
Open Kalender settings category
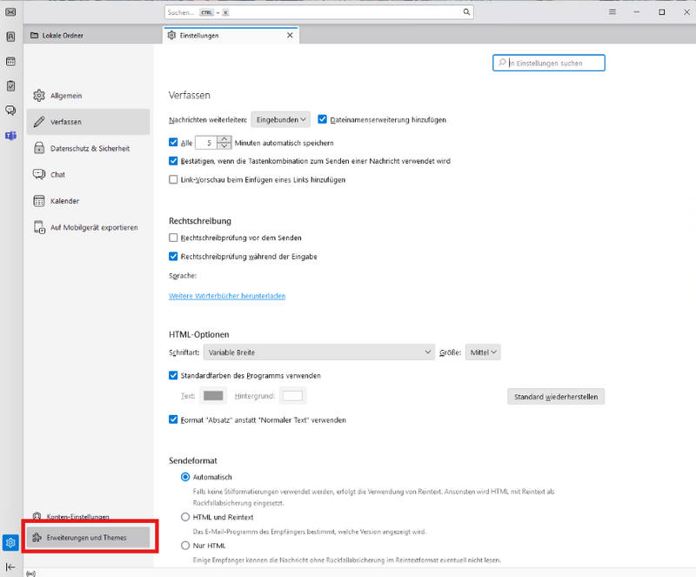(x=88, y=201)
